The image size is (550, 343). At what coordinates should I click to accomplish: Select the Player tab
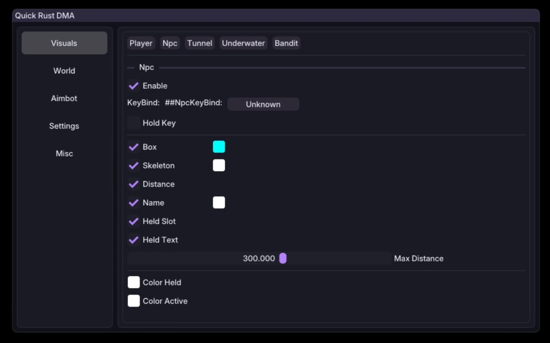click(141, 43)
